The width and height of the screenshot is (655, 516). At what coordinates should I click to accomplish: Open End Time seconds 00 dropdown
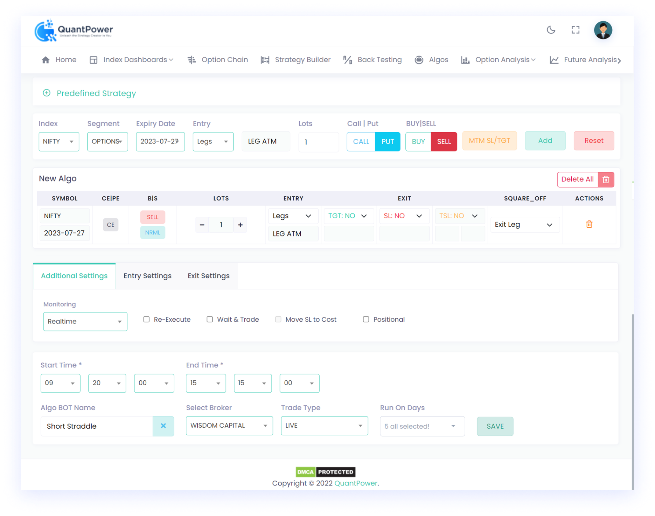point(299,383)
